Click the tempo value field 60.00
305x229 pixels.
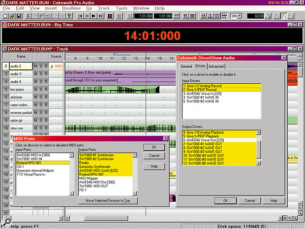tap(256, 16)
